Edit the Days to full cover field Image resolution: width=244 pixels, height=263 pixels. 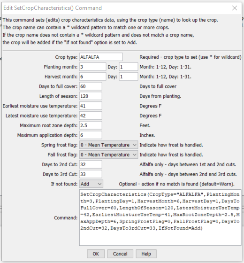[91, 86]
